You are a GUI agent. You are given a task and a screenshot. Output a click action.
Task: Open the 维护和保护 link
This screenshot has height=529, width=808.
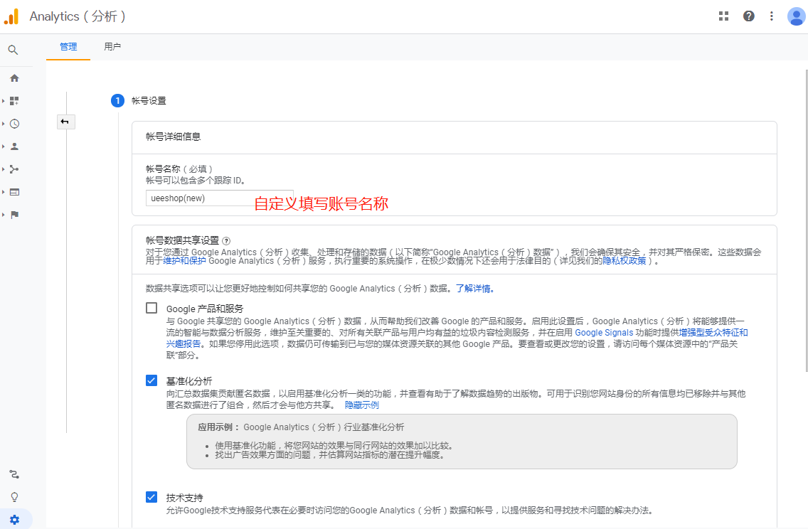click(x=184, y=261)
